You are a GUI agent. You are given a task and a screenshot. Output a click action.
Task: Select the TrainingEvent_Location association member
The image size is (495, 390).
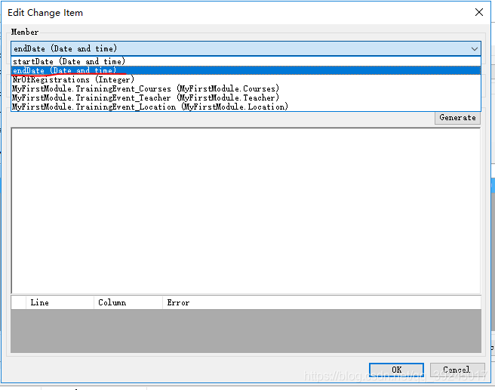pyautogui.click(x=149, y=107)
